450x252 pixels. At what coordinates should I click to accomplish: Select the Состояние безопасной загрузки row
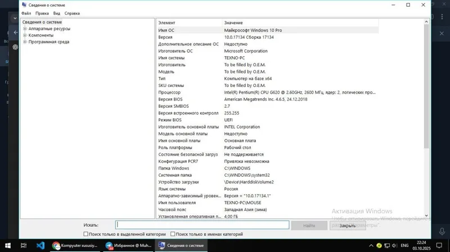(268, 154)
